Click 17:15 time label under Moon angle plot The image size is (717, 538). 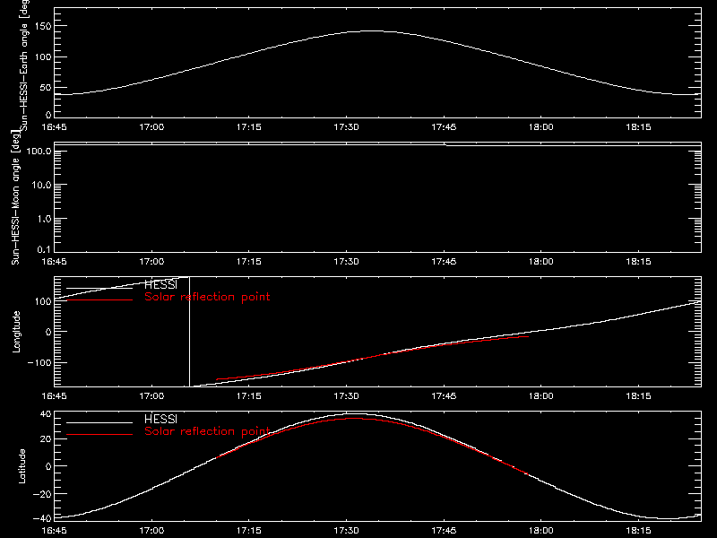tap(249, 261)
